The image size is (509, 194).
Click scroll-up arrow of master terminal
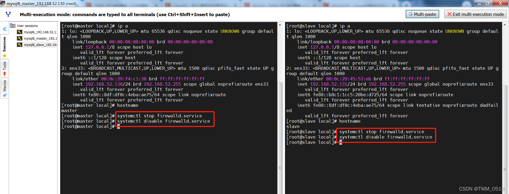pos(280,25)
